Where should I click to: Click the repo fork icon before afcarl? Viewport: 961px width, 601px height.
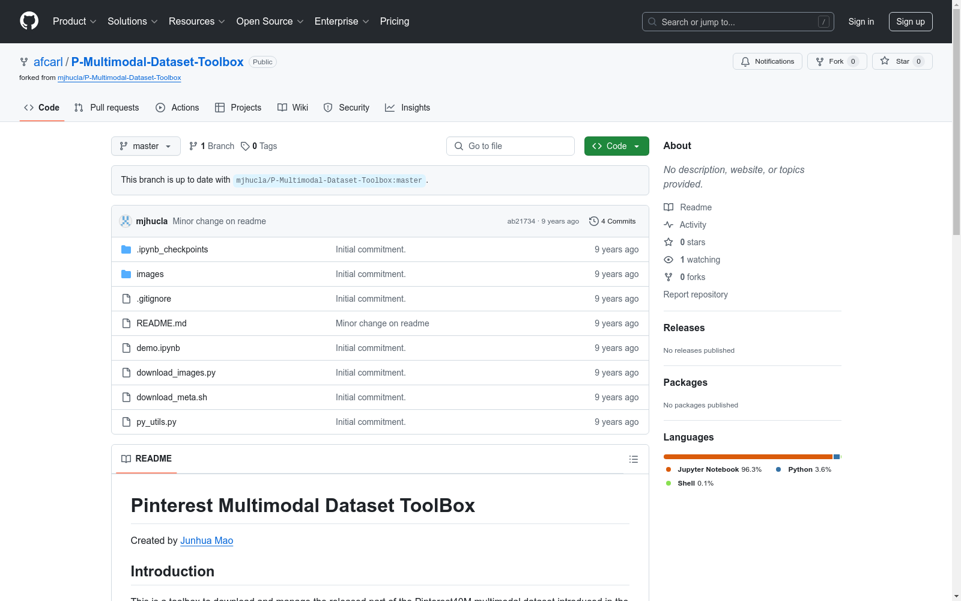pos(24,62)
